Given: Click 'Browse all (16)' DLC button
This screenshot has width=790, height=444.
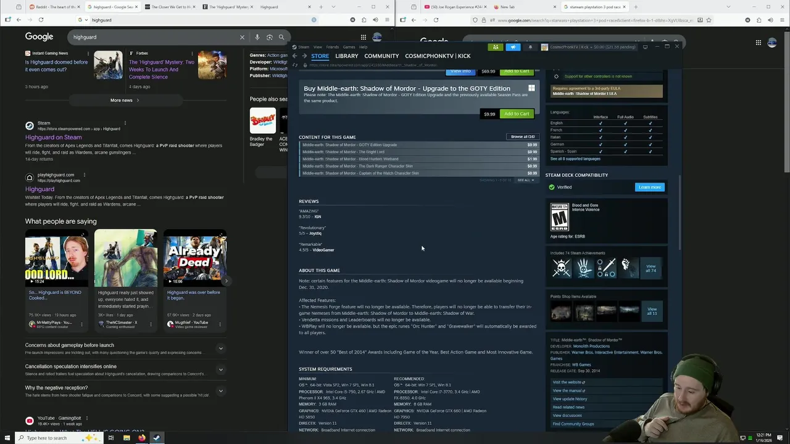Looking at the screenshot, I should [x=523, y=137].
